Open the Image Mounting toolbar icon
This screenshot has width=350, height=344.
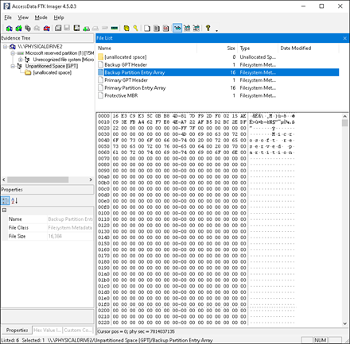coord(28,28)
